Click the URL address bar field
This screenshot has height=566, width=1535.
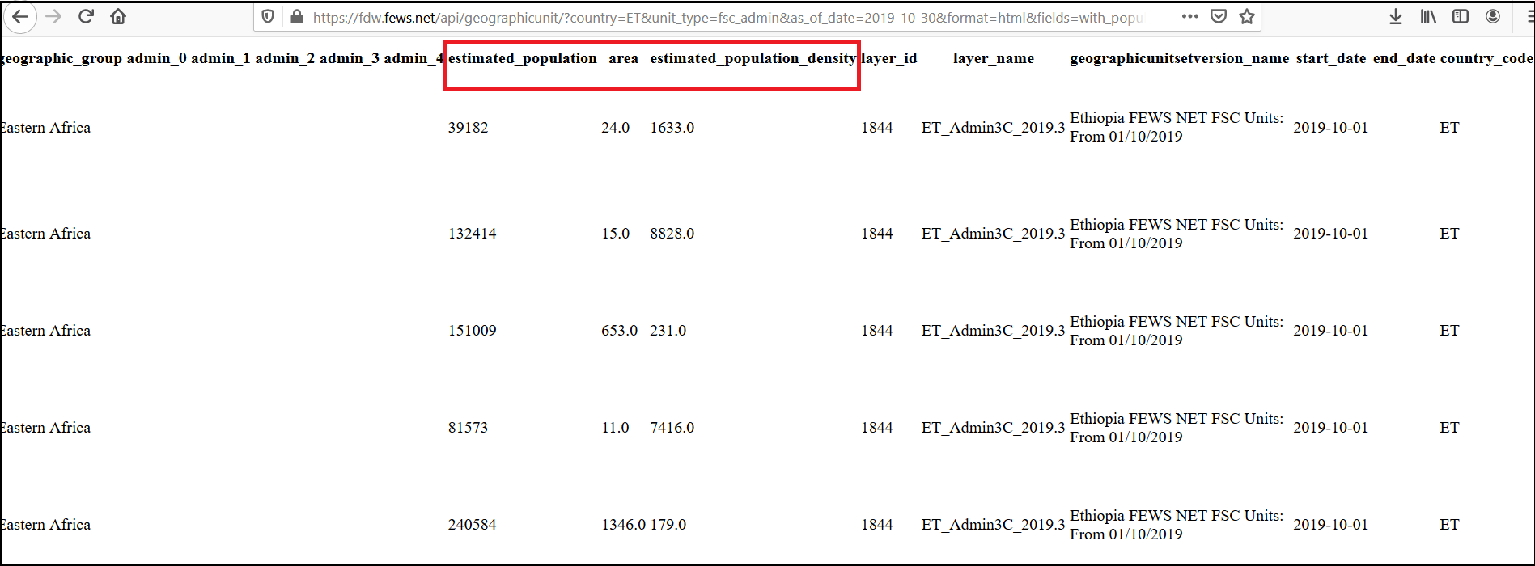click(728, 18)
